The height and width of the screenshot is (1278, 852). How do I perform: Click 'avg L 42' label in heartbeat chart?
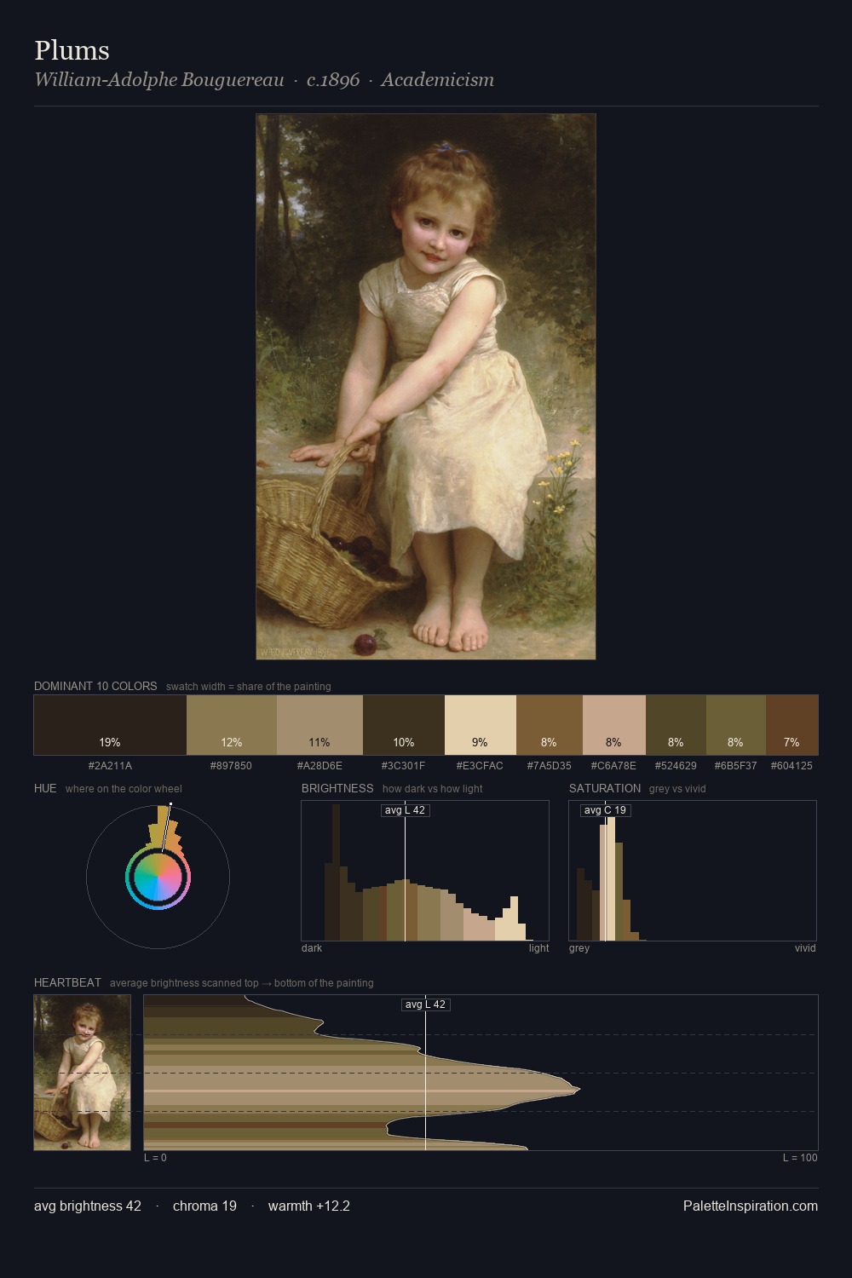pos(425,1005)
